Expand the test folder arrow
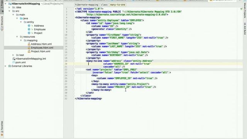 tap(13, 55)
